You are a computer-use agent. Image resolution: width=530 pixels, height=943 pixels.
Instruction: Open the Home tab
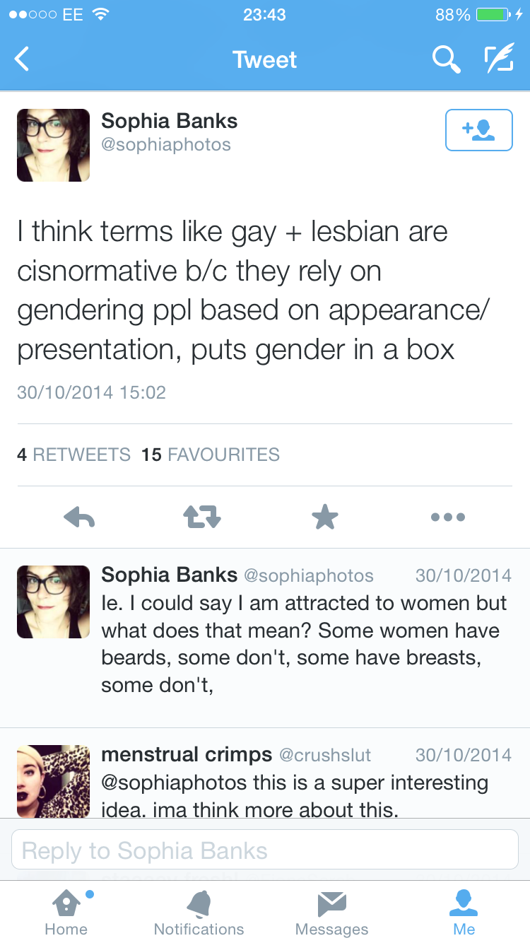66,912
